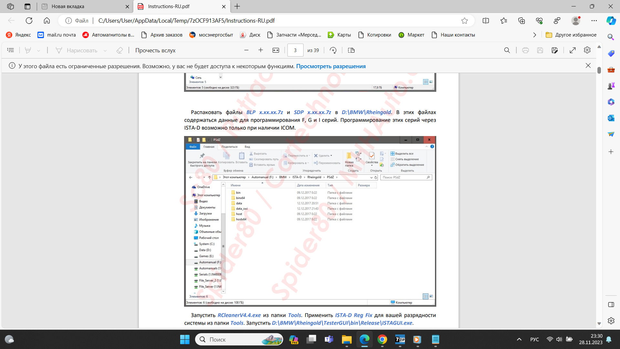
Task: Expand highlight color dropdown arrow
Action: tap(39, 50)
